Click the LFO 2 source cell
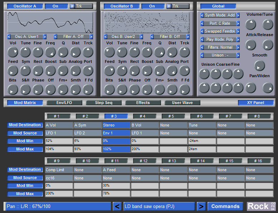The image size is (278, 213). (x=88, y=133)
